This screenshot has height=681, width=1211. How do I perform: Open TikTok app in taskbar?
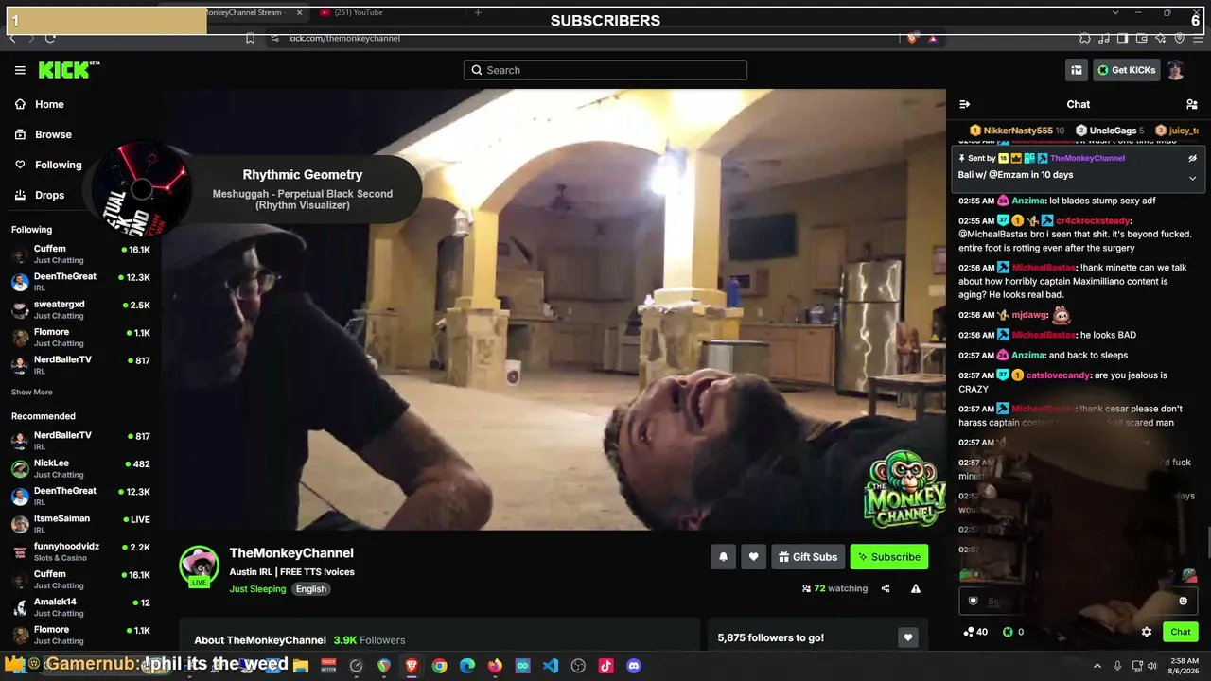click(x=606, y=666)
